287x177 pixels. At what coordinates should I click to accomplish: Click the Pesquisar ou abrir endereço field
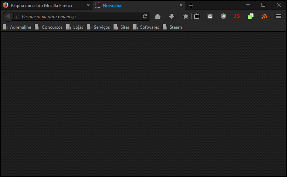(81, 17)
